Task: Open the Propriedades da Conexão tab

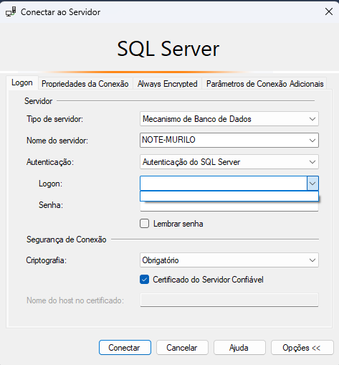Action: [x=85, y=84]
